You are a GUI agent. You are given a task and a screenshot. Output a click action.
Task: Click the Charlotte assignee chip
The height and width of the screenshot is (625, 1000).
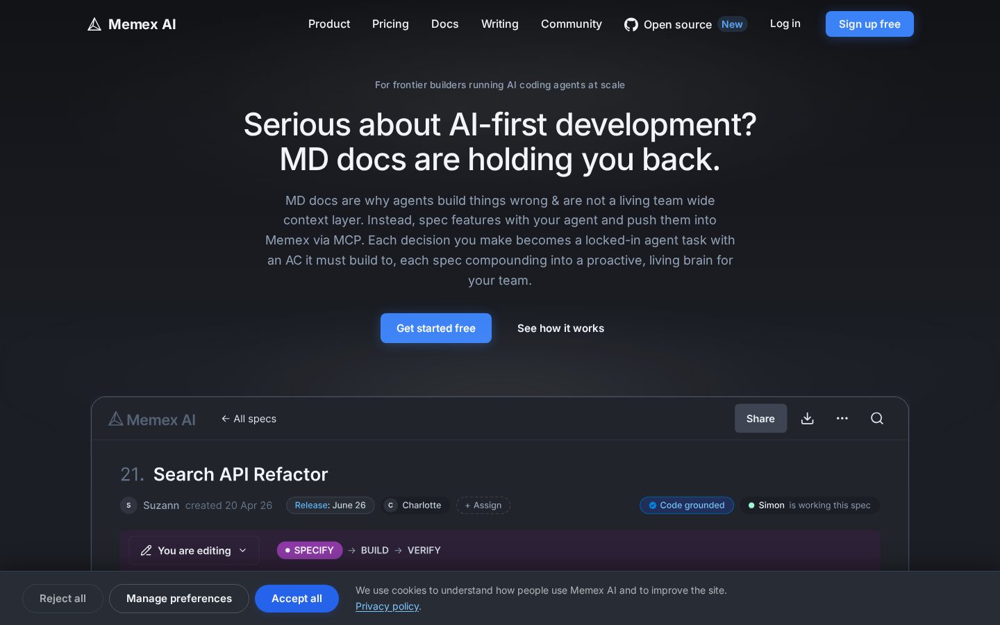(x=415, y=506)
